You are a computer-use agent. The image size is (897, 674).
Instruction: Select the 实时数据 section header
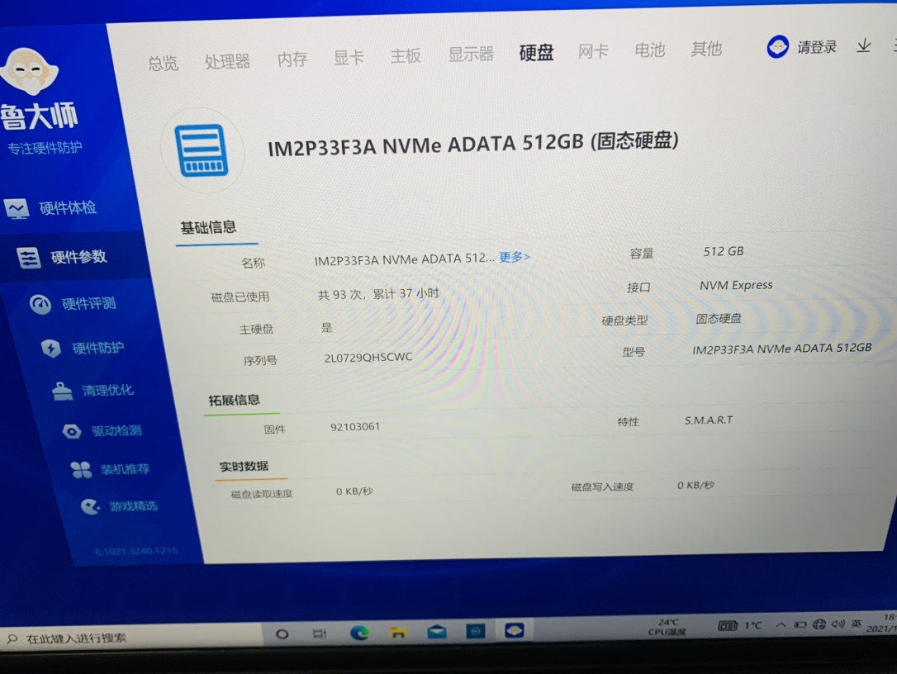pyautogui.click(x=244, y=467)
